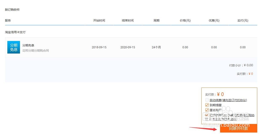Click the end date 2020-09-15
The image size is (264, 134).
[x=128, y=47]
